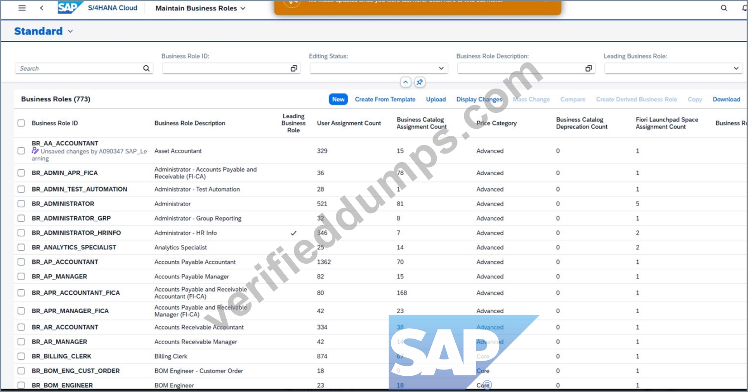Check the BR_AP_MANAGER row checkbox
This screenshot has width=748, height=392.
point(21,276)
